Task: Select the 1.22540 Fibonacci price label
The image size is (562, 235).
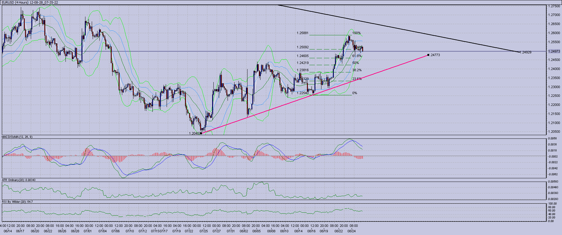Action: click(302, 93)
